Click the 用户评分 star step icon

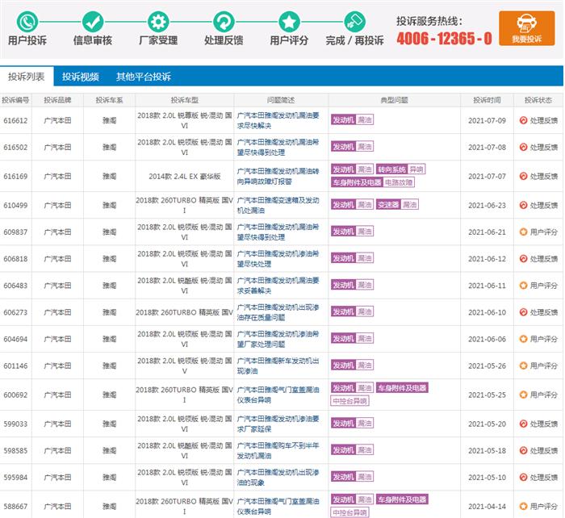click(x=289, y=22)
